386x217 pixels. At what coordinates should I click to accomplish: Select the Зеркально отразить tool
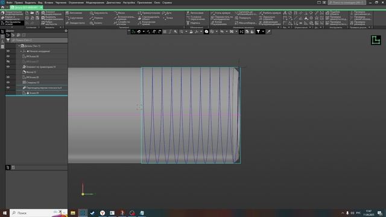coord(267,18)
